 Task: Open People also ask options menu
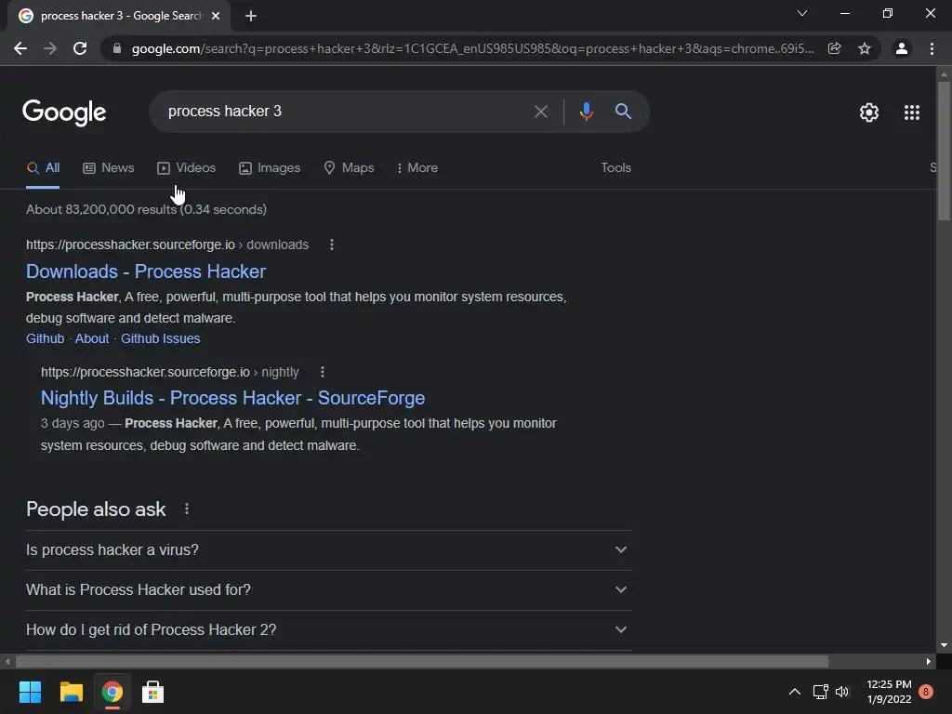187,509
